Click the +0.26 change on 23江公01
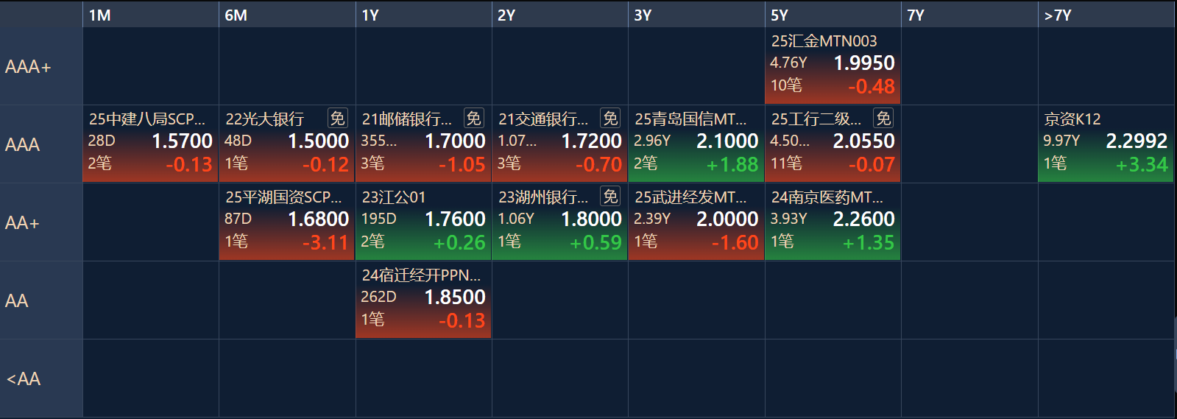The height and width of the screenshot is (419, 1177). (x=459, y=243)
